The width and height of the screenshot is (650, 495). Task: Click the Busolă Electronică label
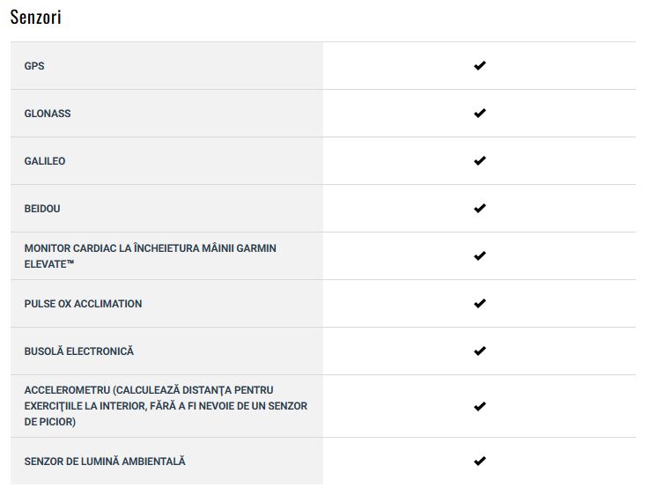coord(78,351)
